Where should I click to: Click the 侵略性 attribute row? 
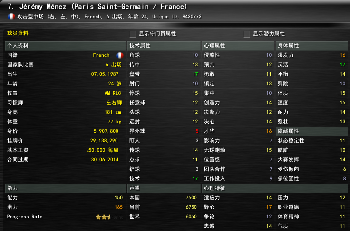238,55
